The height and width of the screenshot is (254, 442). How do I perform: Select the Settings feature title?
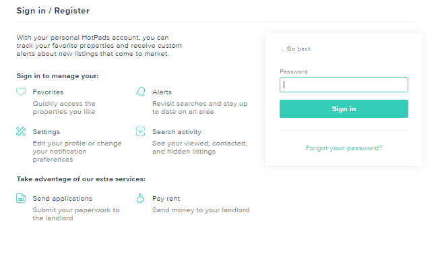click(x=46, y=131)
